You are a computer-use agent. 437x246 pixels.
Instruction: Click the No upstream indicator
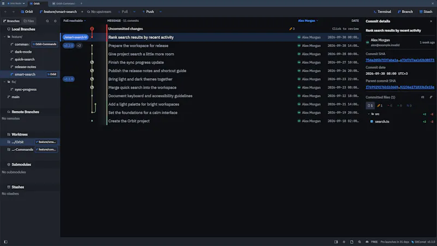click(99, 11)
